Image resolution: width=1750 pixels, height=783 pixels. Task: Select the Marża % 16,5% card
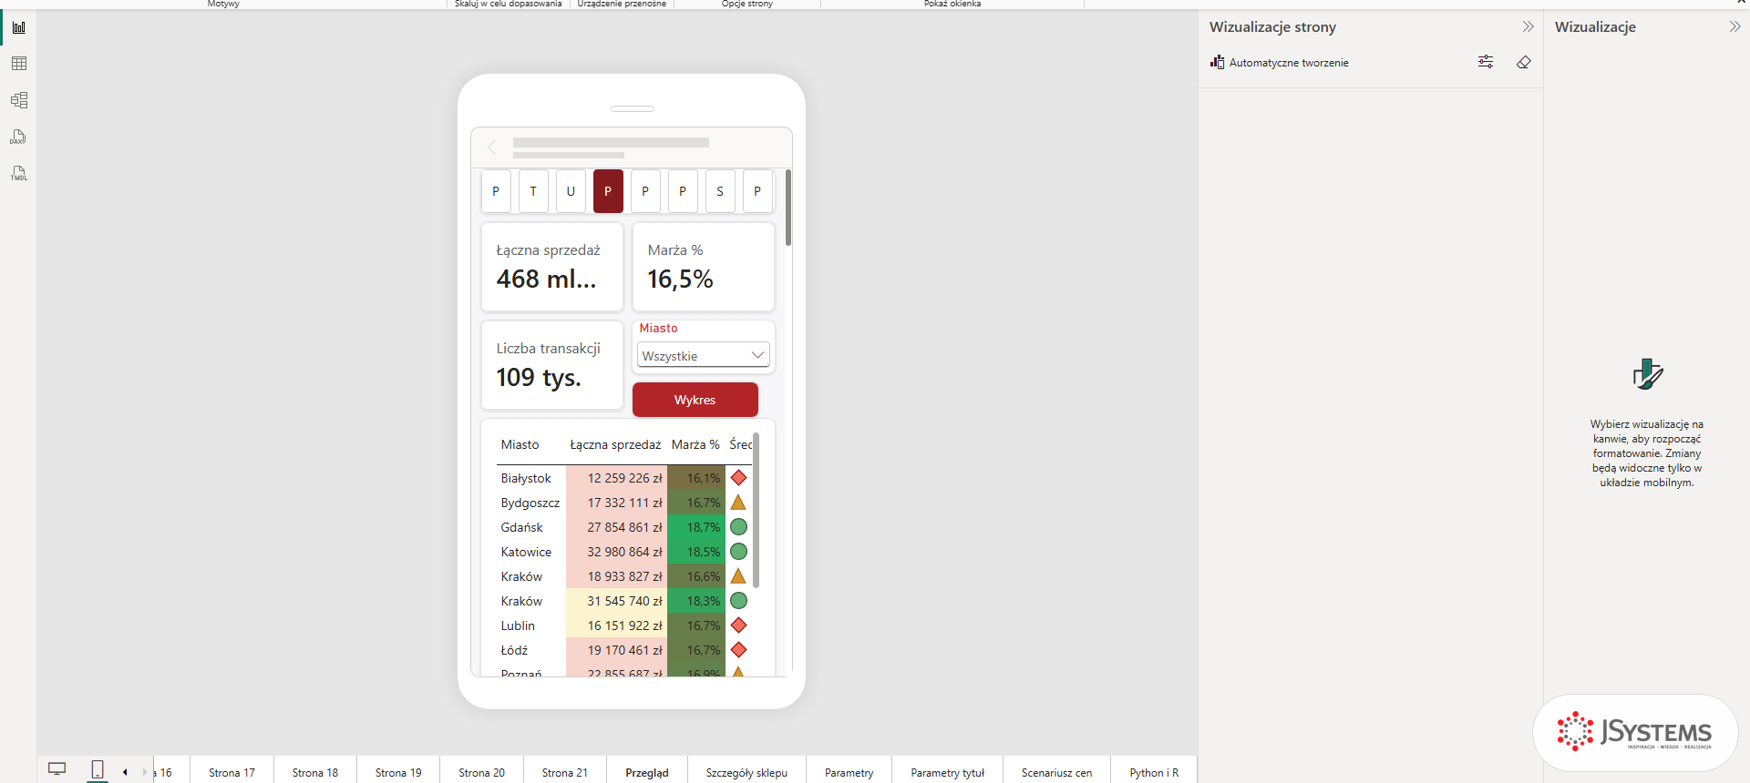(704, 267)
